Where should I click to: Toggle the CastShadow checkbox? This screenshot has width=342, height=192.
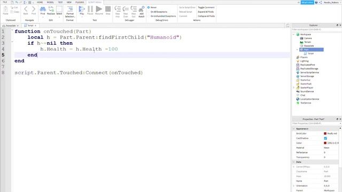coord(325,138)
